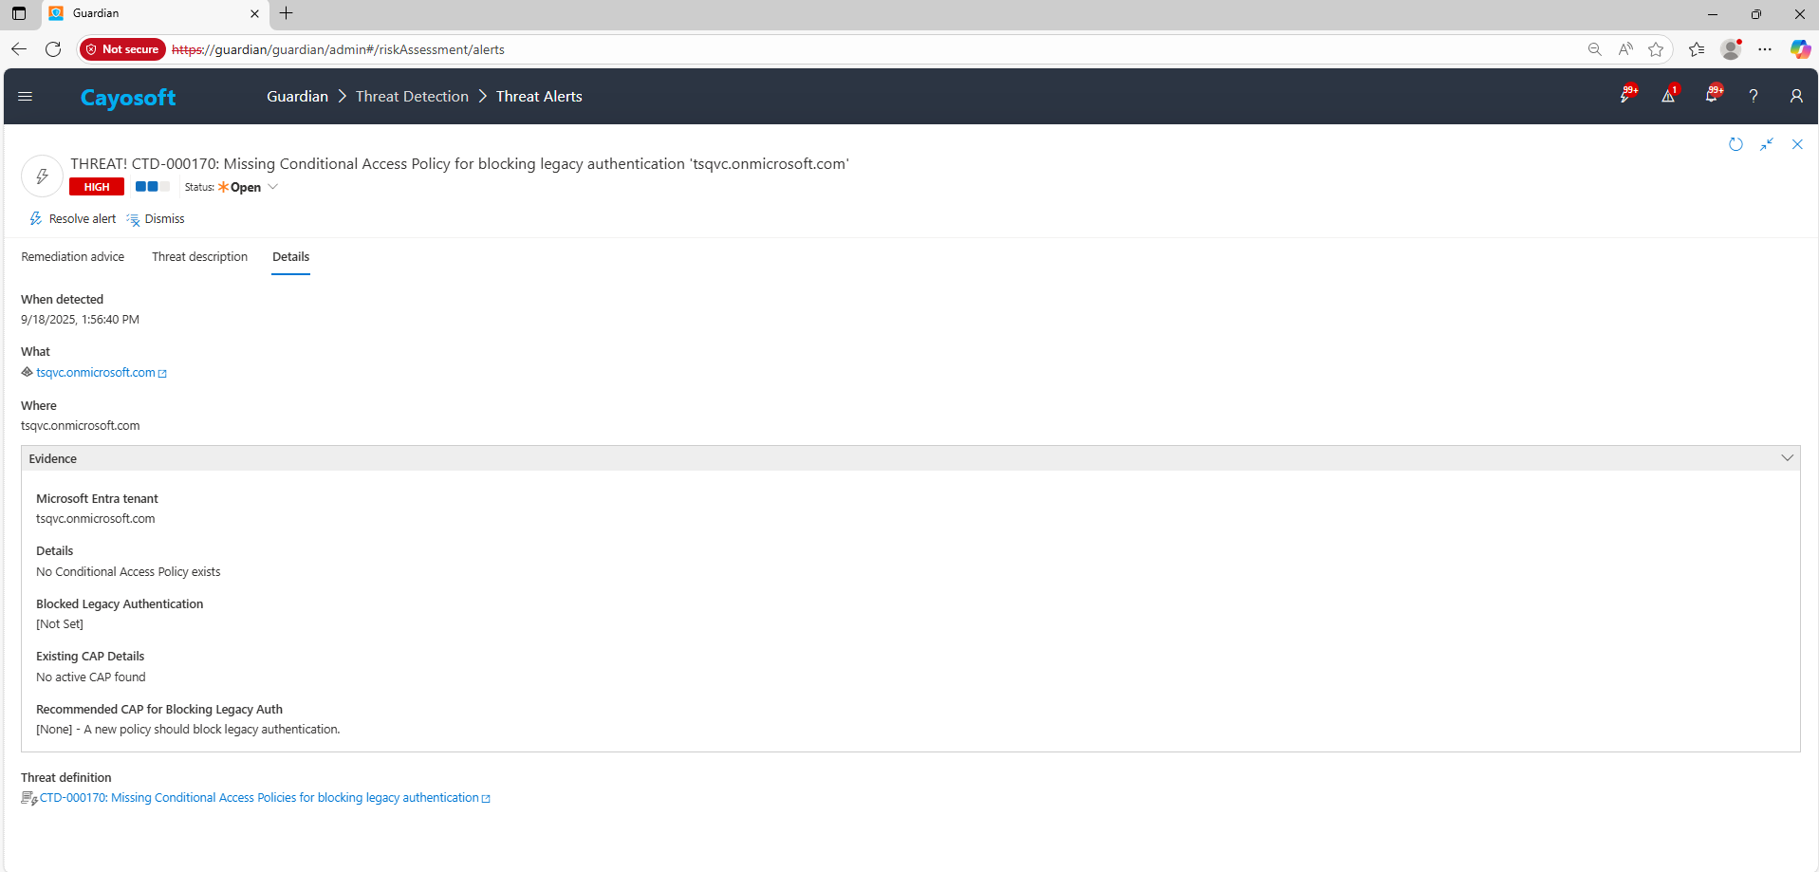Open the tsqvc.onmicrosoft.com link under What
1819x872 pixels.
pos(96,373)
